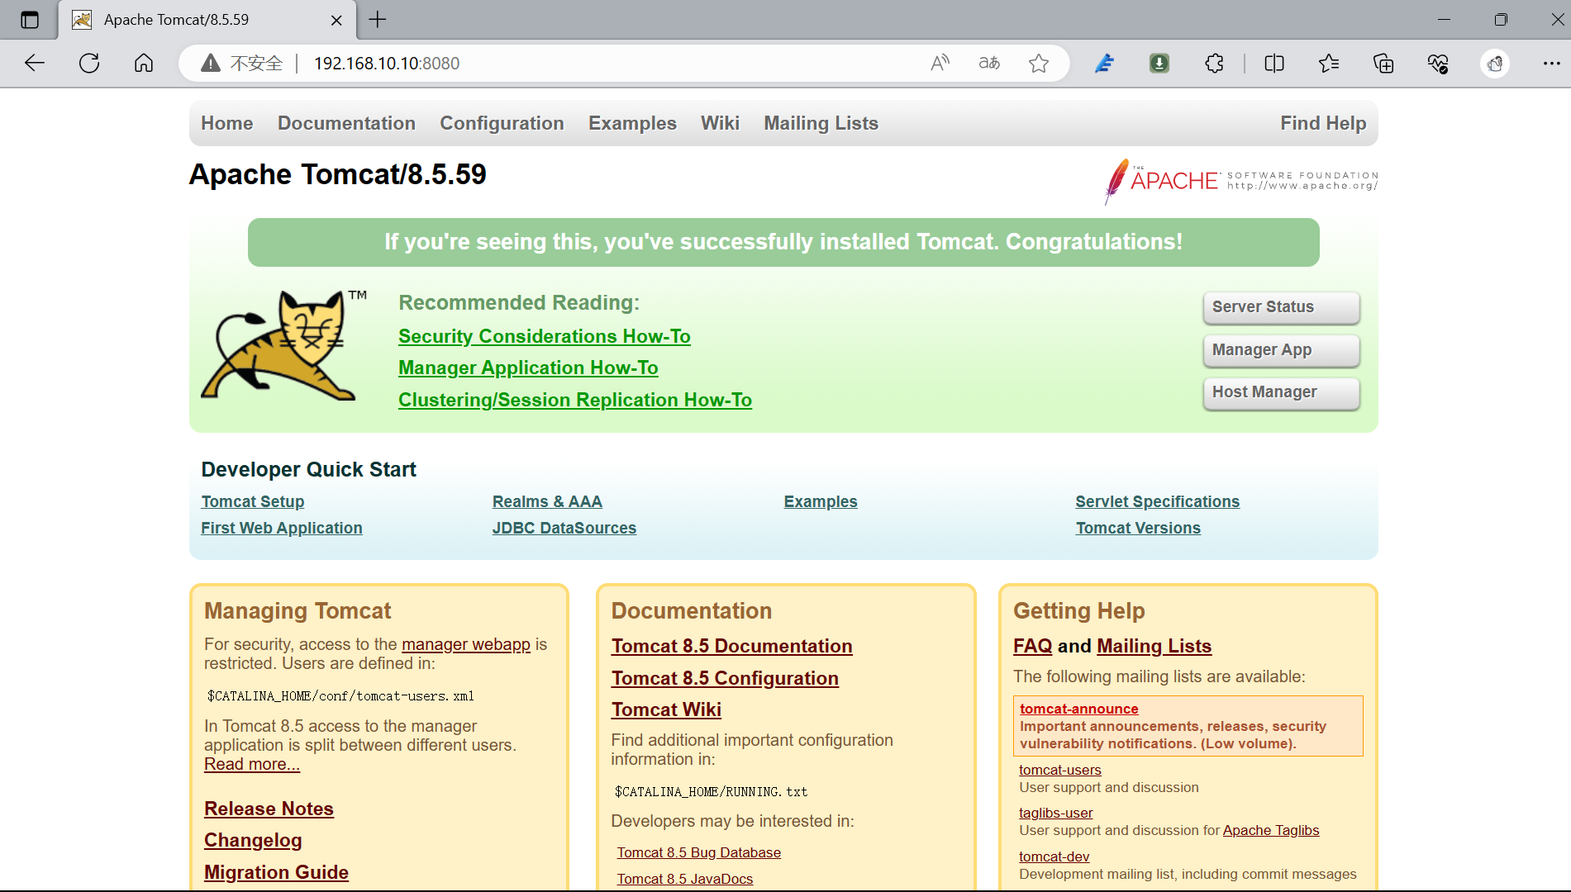The image size is (1571, 892).
Task: Open Documentation in the navigation bar
Action: coord(346,123)
